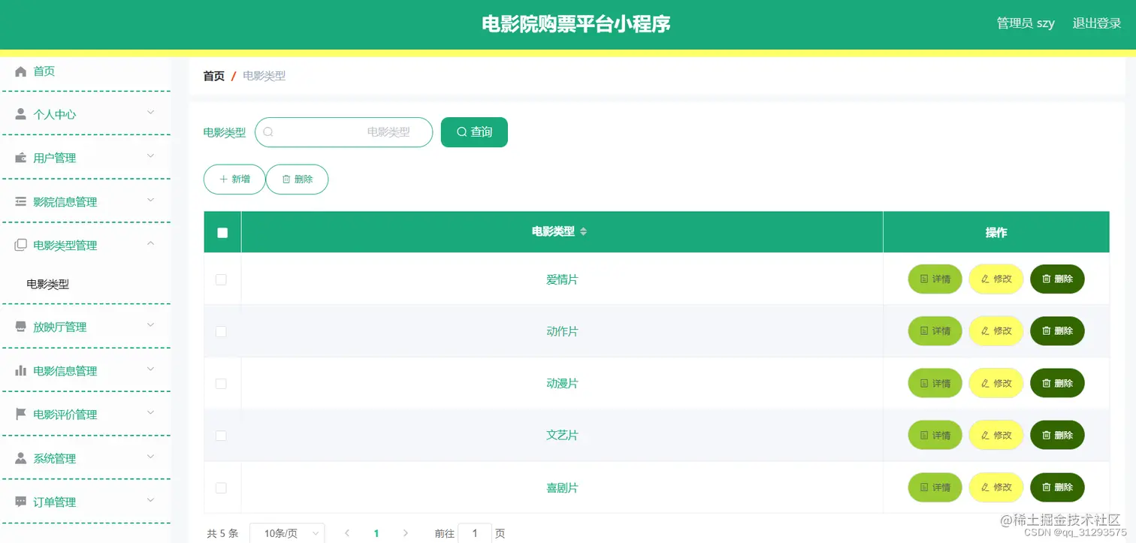Collapse the 电影类型管理 menu chevron
Screen dimensions: 1136x543
(x=150, y=243)
